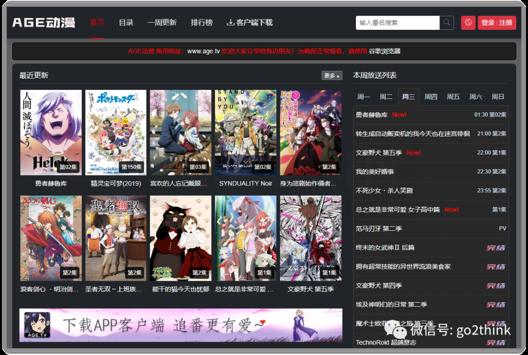This screenshot has width=528, height=355.
Task: Open SYNDUALITY Noir poster thumbnail
Action: (x=246, y=133)
